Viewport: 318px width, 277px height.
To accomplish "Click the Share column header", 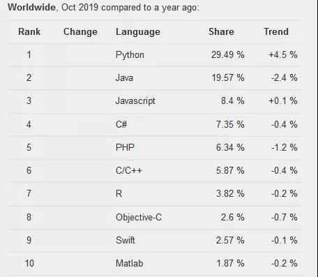I will [221, 31].
